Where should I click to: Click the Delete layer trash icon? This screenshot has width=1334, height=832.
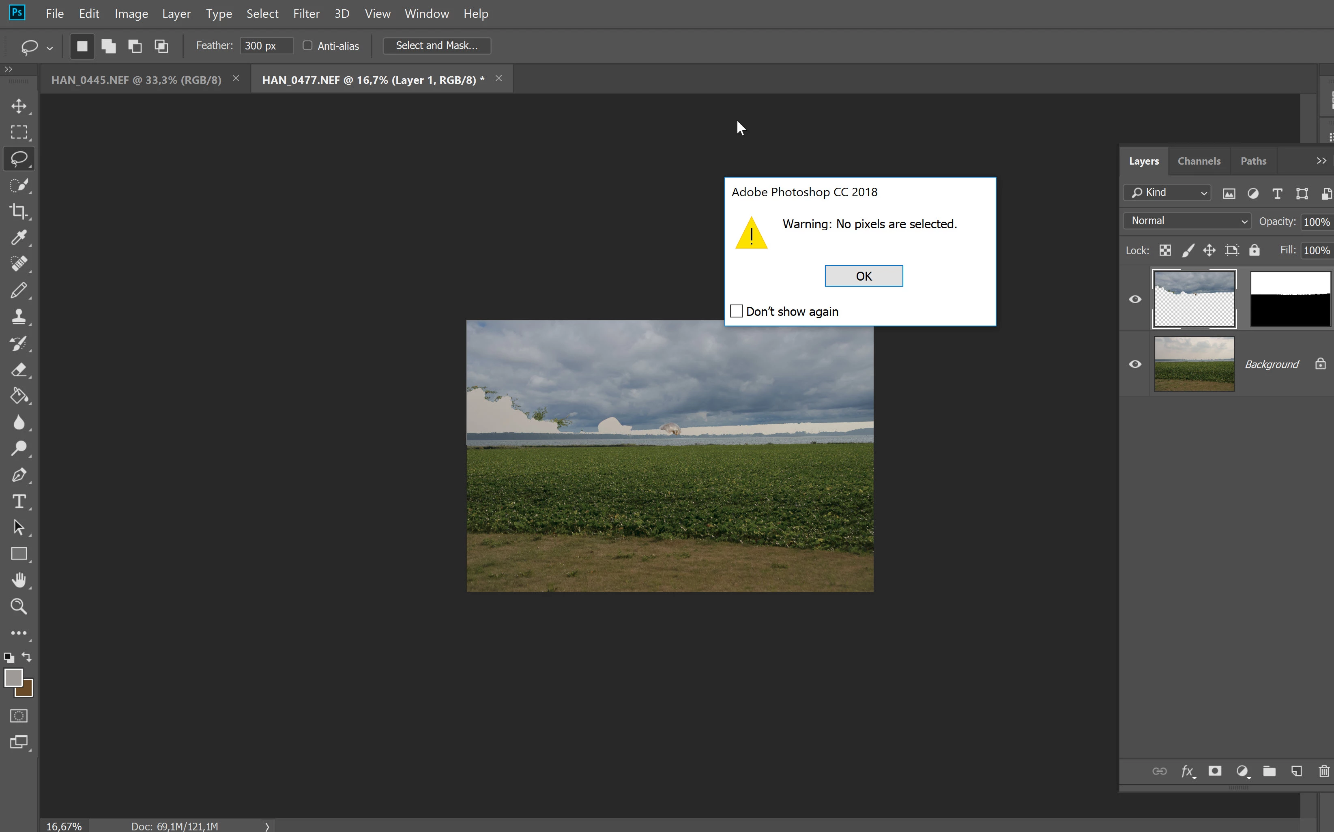[x=1323, y=771]
